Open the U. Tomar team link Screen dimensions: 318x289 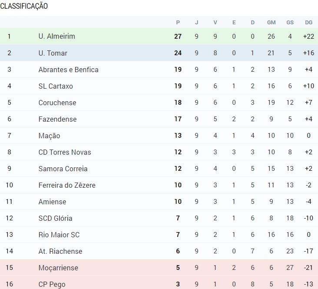pos(53,53)
